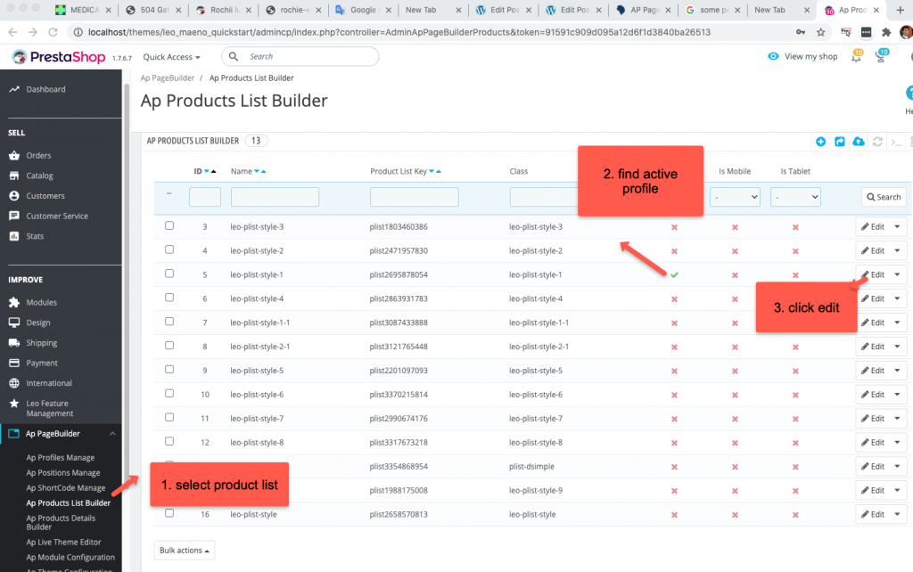Open the Is Tablet filter dropdown
Image resolution: width=913 pixels, height=572 pixels.
[x=794, y=196]
